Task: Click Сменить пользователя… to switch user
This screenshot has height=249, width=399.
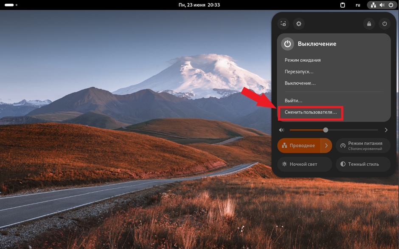Action: (x=311, y=113)
